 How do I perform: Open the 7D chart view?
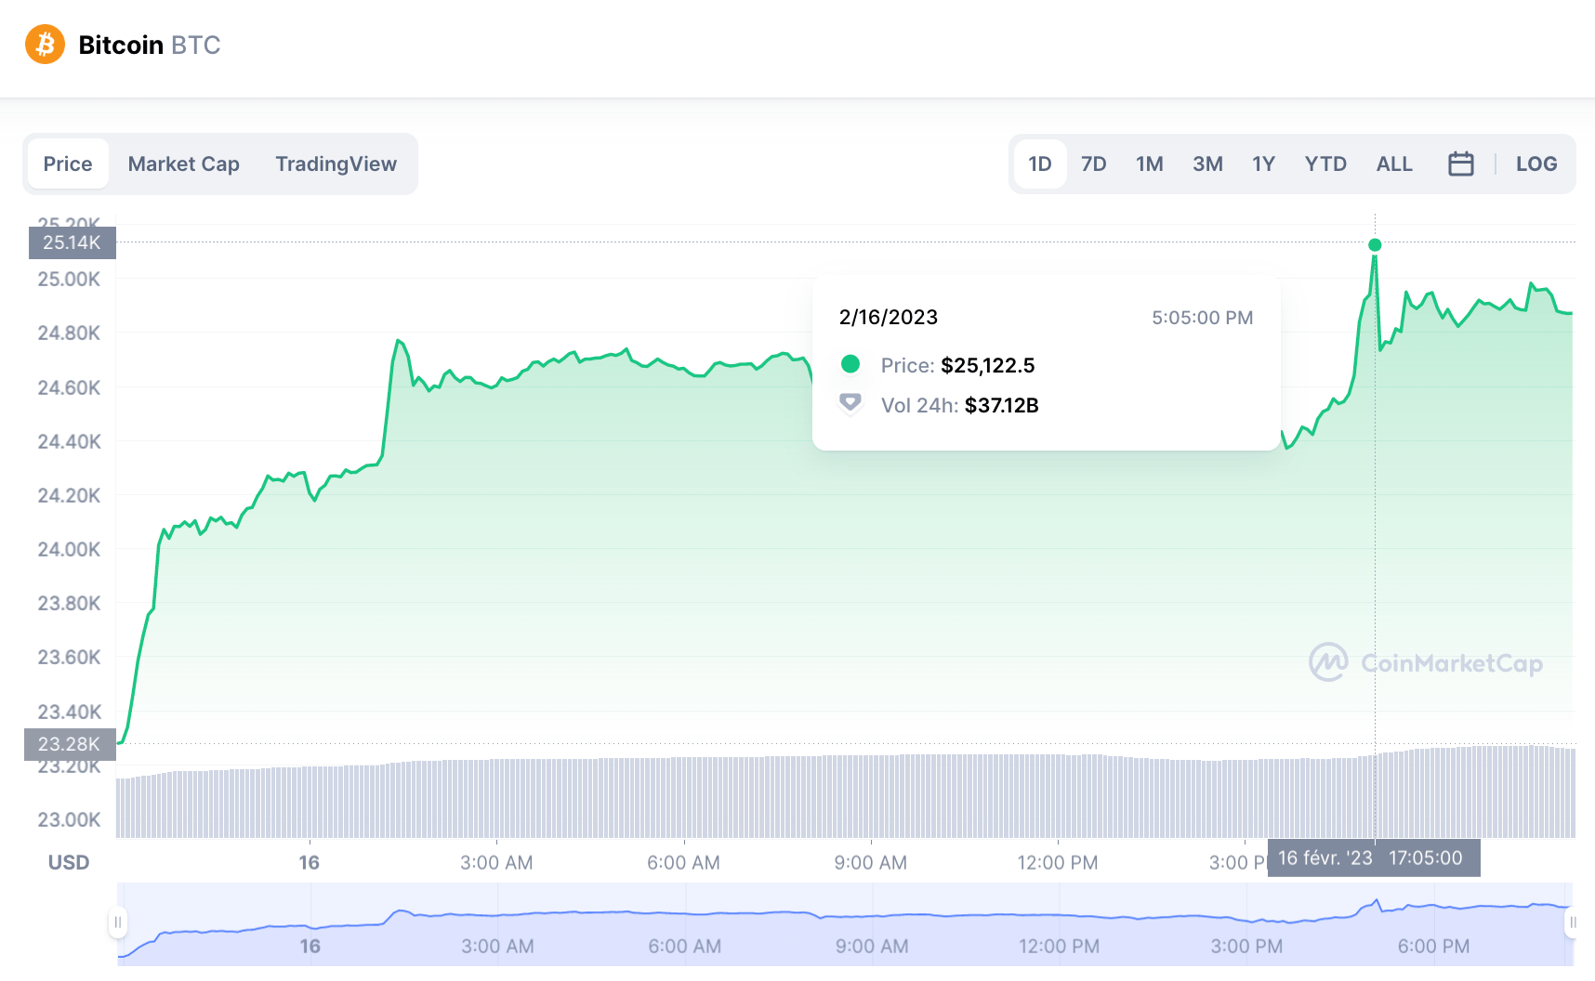1094,163
